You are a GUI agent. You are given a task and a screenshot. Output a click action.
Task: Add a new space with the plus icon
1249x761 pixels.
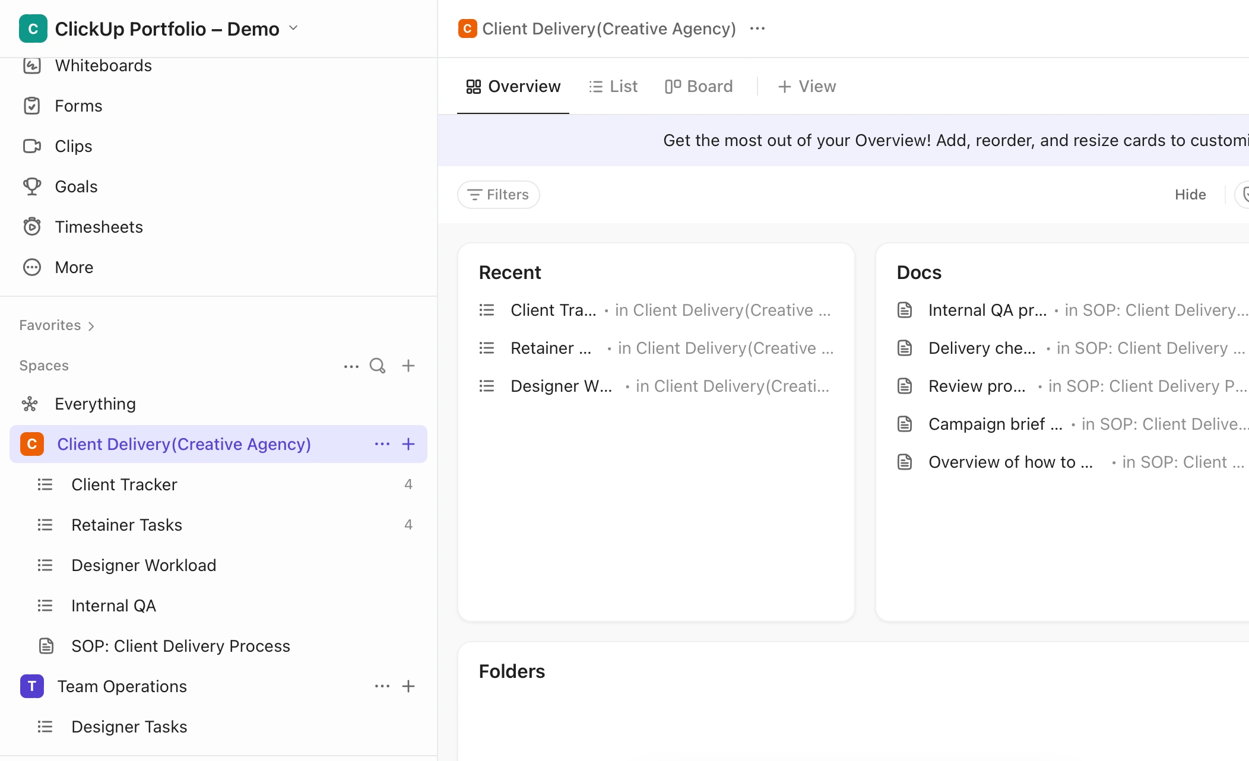pyautogui.click(x=408, y=366)
